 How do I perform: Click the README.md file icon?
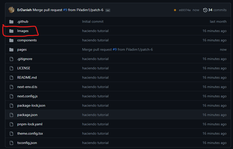[x=11, y=78]
